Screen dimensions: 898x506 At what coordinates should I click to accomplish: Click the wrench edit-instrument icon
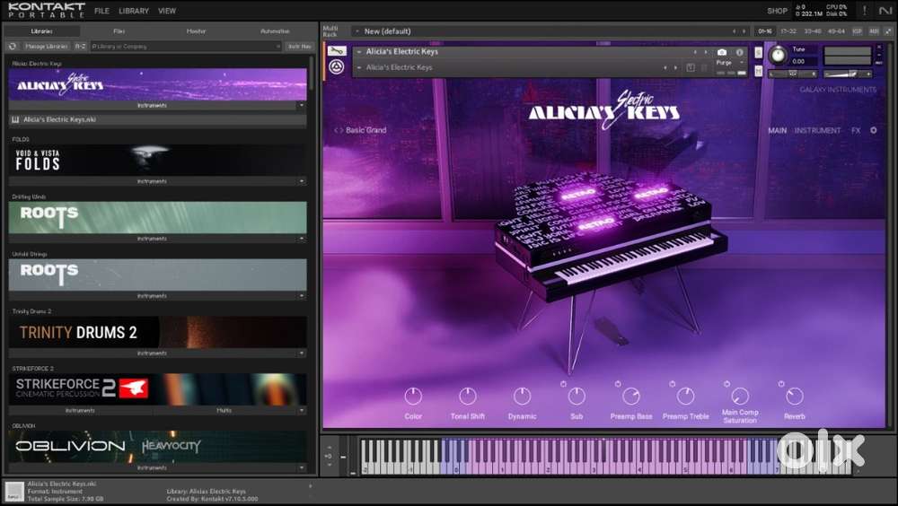(x=337, y=51)
